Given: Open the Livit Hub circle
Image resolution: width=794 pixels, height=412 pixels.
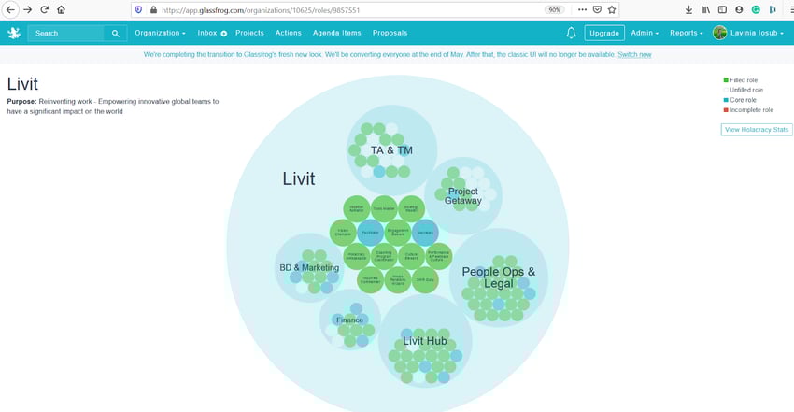Looking at the screenshot, I should click(x=425, y=341).
